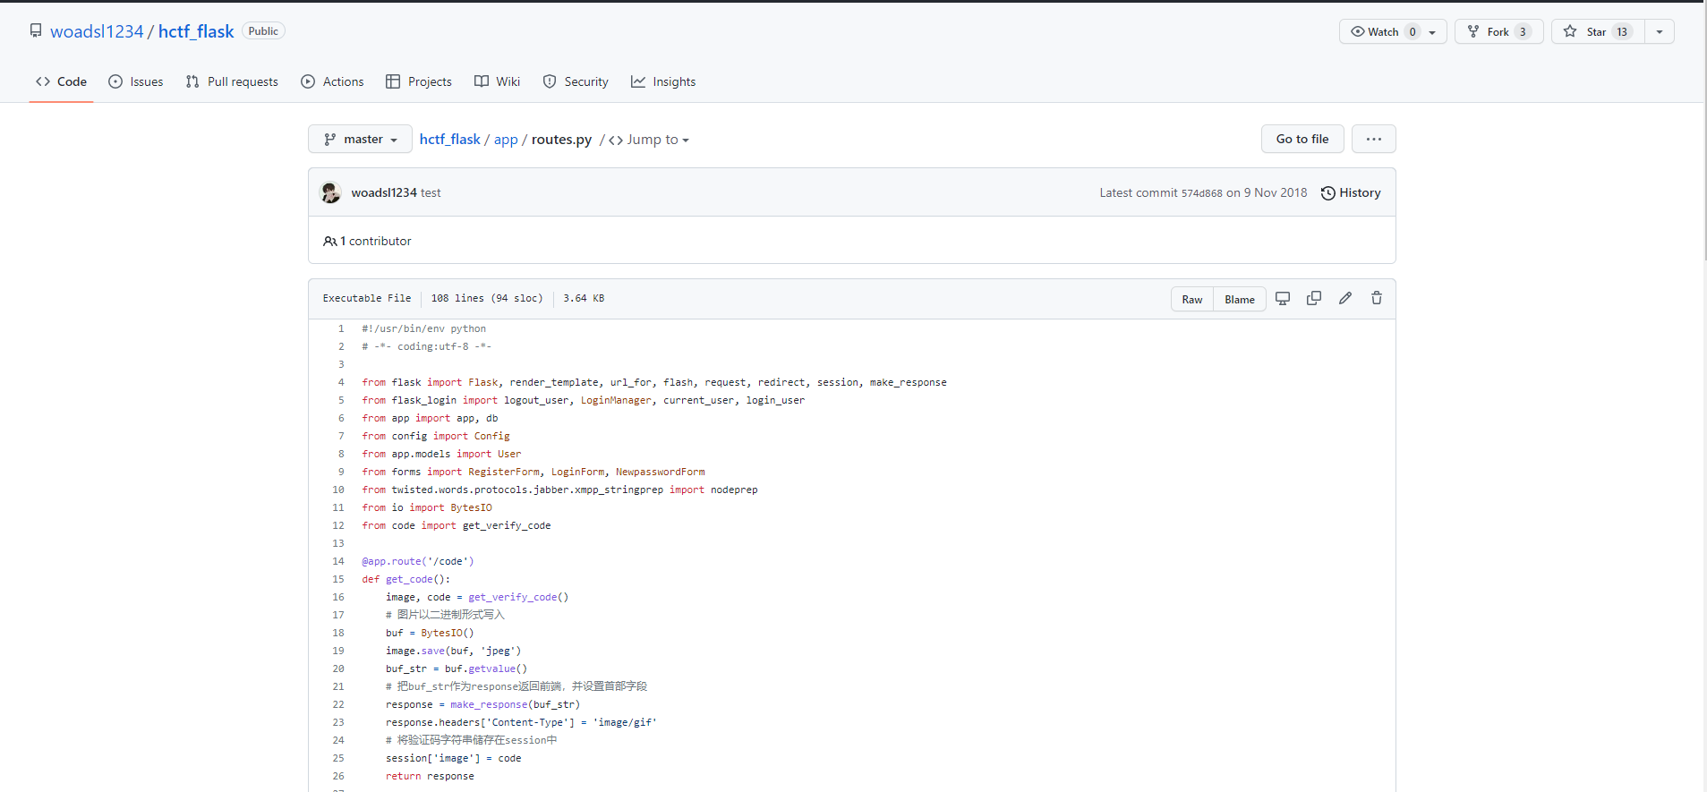Show the 1 contributor list
This screenshot has width=1707, height=792.
pos(367,241)
